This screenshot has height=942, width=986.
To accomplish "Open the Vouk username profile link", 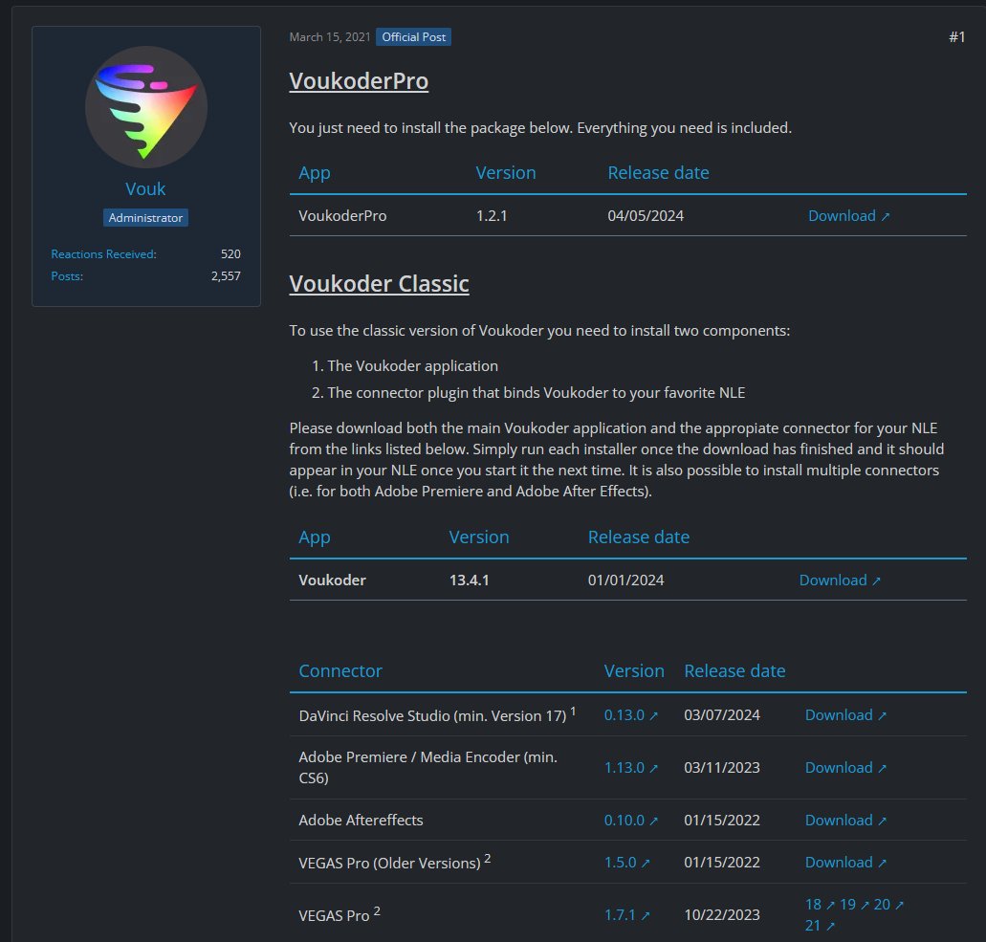I will 145,188.
